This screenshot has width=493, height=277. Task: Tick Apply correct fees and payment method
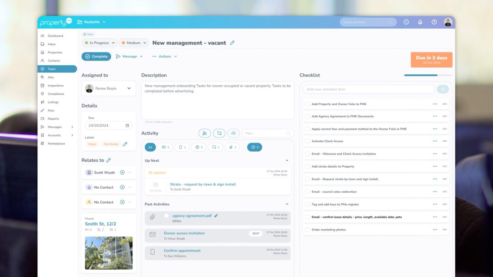pos(307,129)
